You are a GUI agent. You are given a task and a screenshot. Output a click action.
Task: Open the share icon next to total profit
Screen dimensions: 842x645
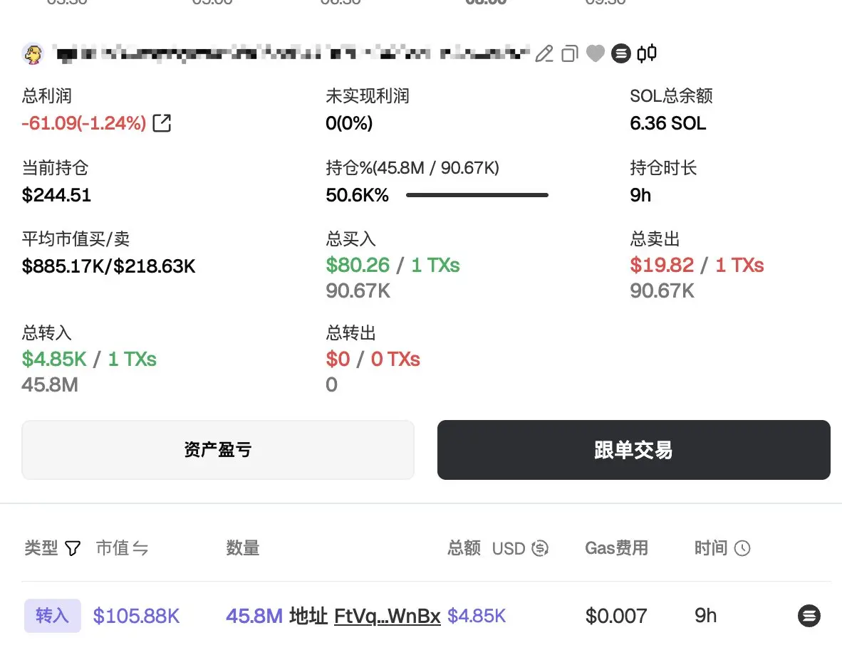pyautogui.click(x=162, y=123)
